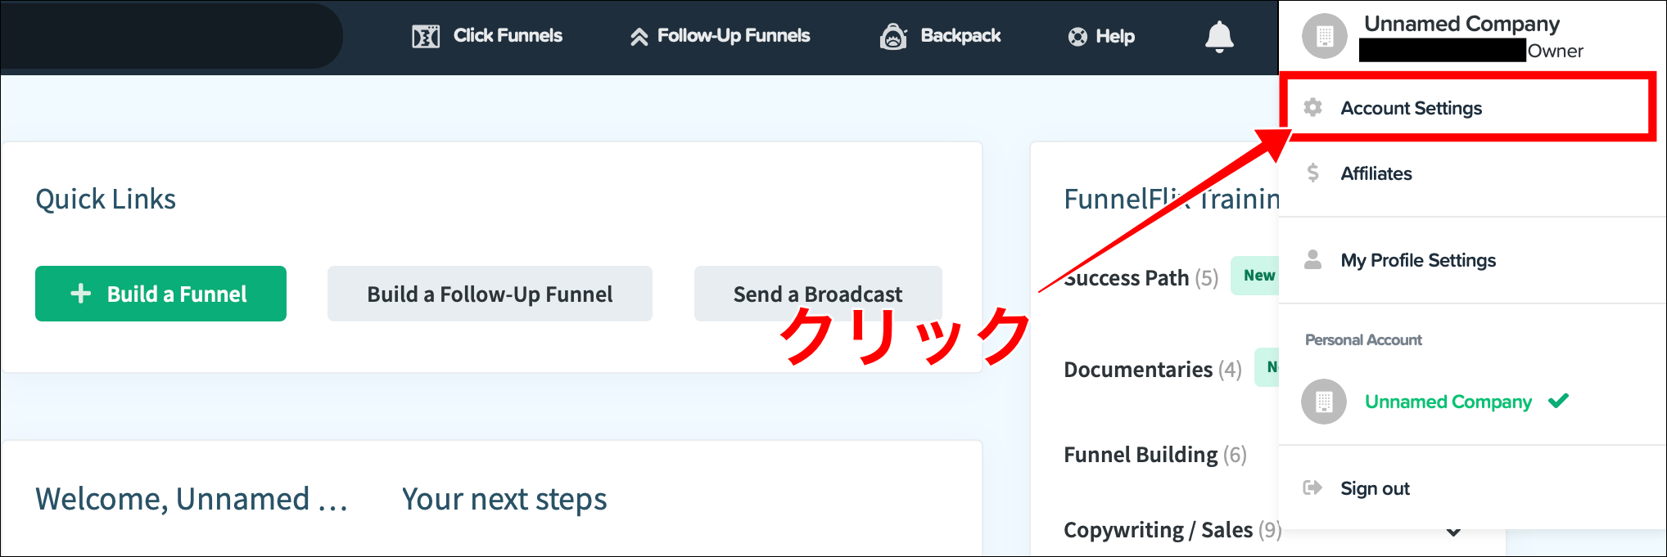This screenshot has width=1667, height=557.
Task: Click the Unnamed Company header name
Action: (1461, 24)
